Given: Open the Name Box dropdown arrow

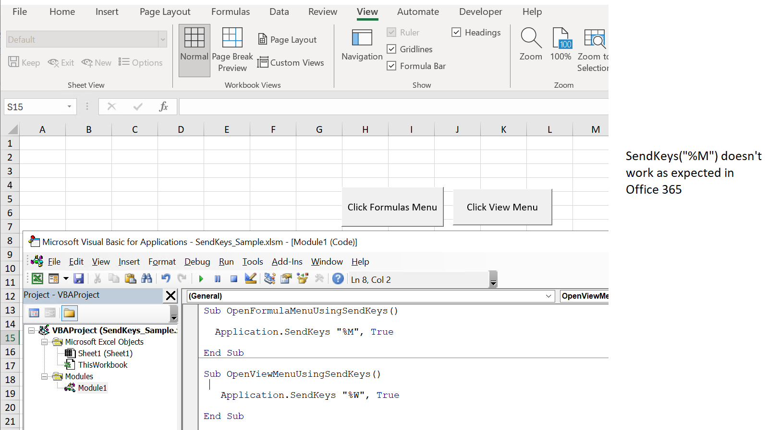Looking at the screenshot, I should (69, 106).
